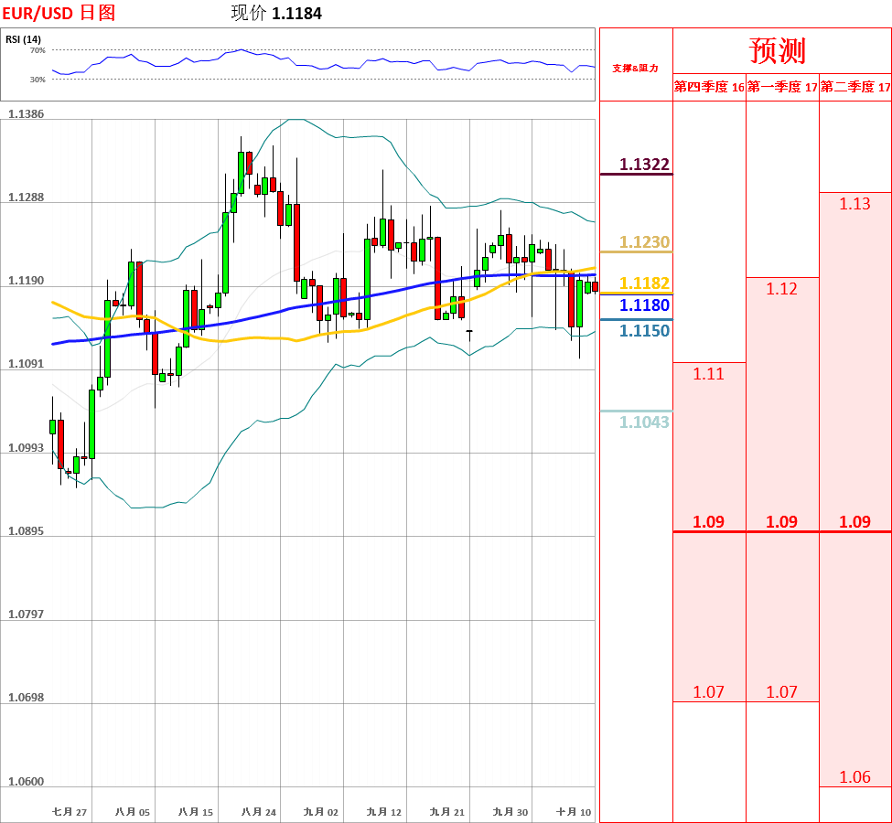Image resolution: width=892 pixels, height=823 pixels.
Task: Click the 九月 21 date label
Action: pos(447,812)
